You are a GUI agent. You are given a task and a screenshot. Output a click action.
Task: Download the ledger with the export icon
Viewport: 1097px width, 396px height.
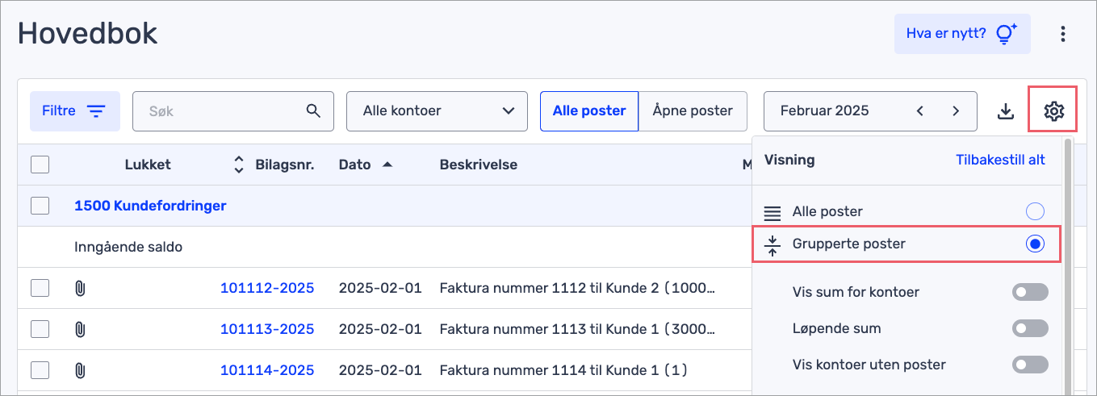1005,110
